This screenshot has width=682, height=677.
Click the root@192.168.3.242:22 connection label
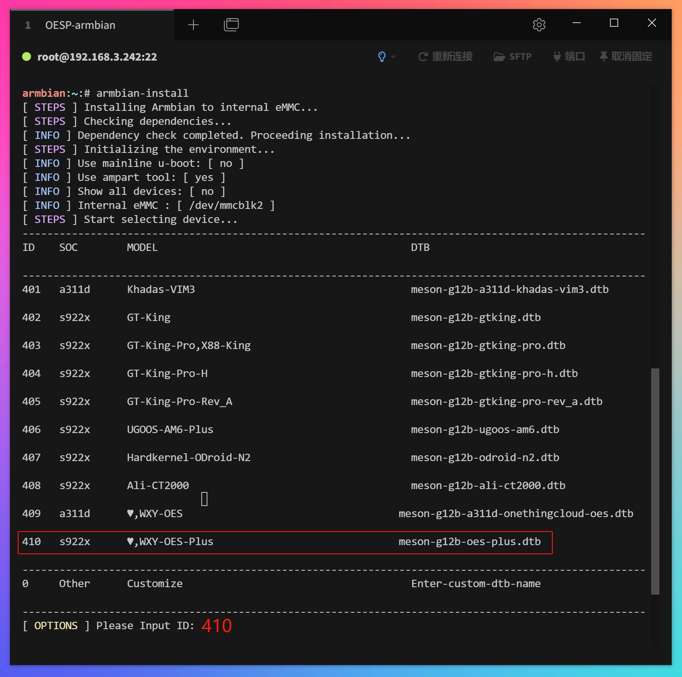(x=97, y=56)
